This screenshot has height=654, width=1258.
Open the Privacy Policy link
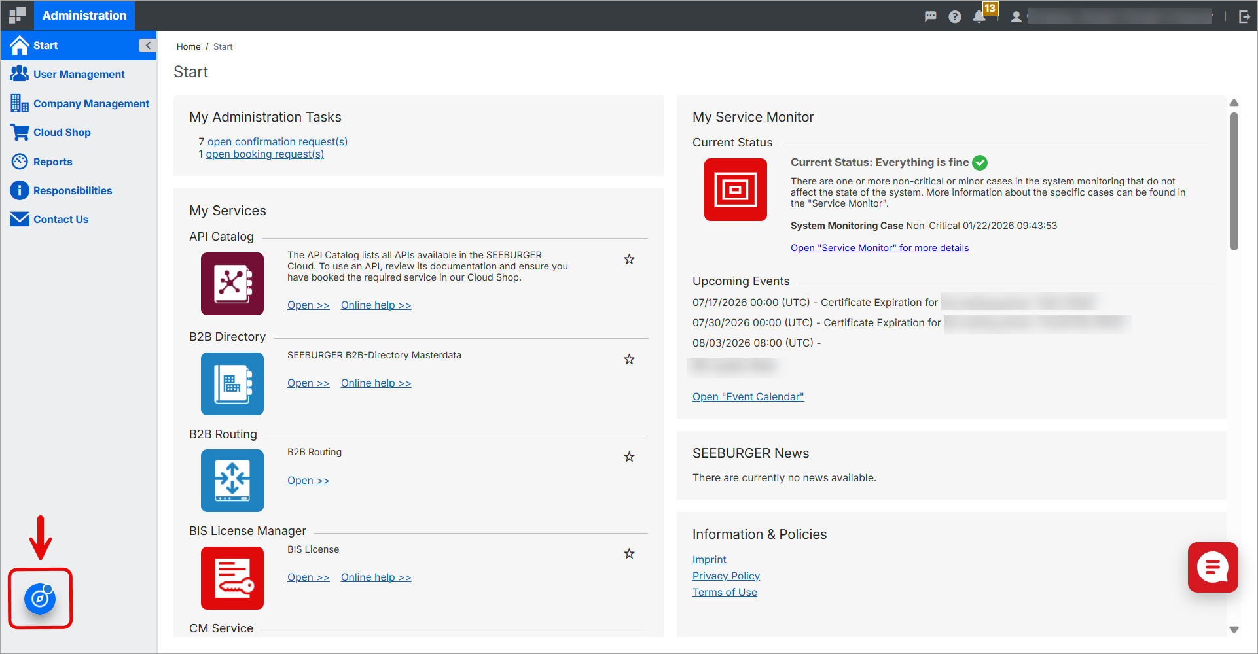(x=727, y=576)
